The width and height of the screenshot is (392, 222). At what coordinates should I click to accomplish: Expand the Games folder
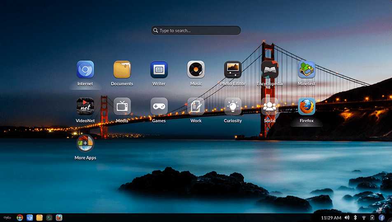point(159,106)
